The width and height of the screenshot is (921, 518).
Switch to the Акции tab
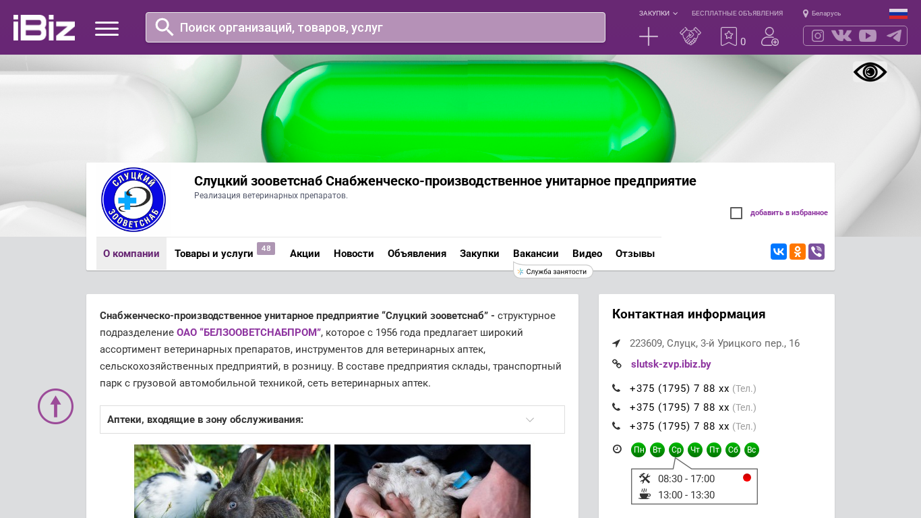305,254
